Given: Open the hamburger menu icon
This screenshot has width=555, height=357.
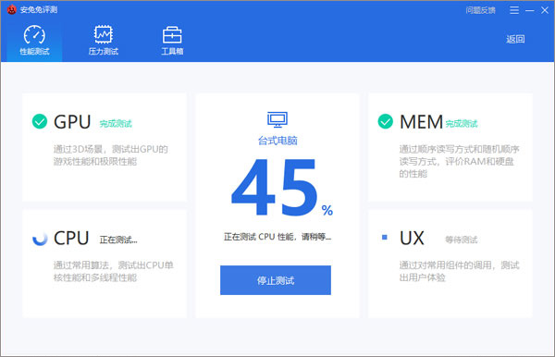Looking at the screenshot, I should coord(514,10).
